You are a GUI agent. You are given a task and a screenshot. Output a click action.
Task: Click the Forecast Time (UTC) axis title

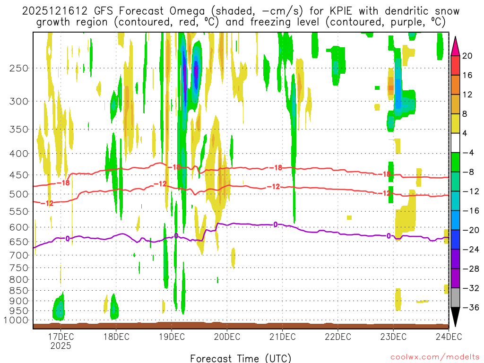pyautogui.click(x=241, y=358)
